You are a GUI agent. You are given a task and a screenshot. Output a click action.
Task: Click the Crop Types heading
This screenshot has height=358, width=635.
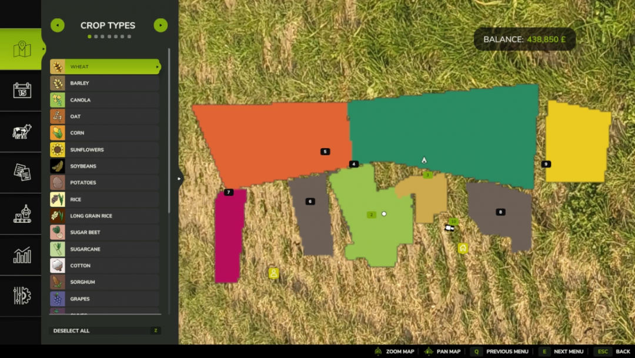coord(108,25)
